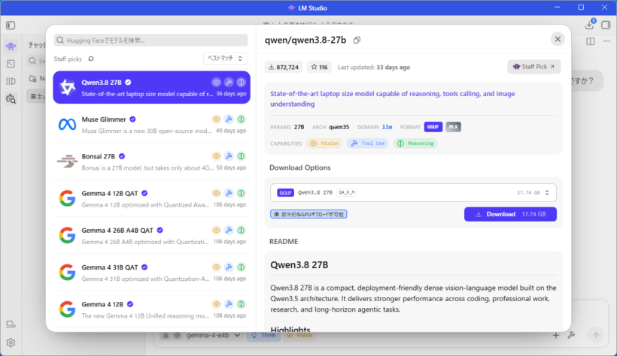Image resolution: width=617 pixels, height=356 pixels.
Task: Toggle the left sidebar panel icon
Action: pyautogui.click(x=11, y=26)
